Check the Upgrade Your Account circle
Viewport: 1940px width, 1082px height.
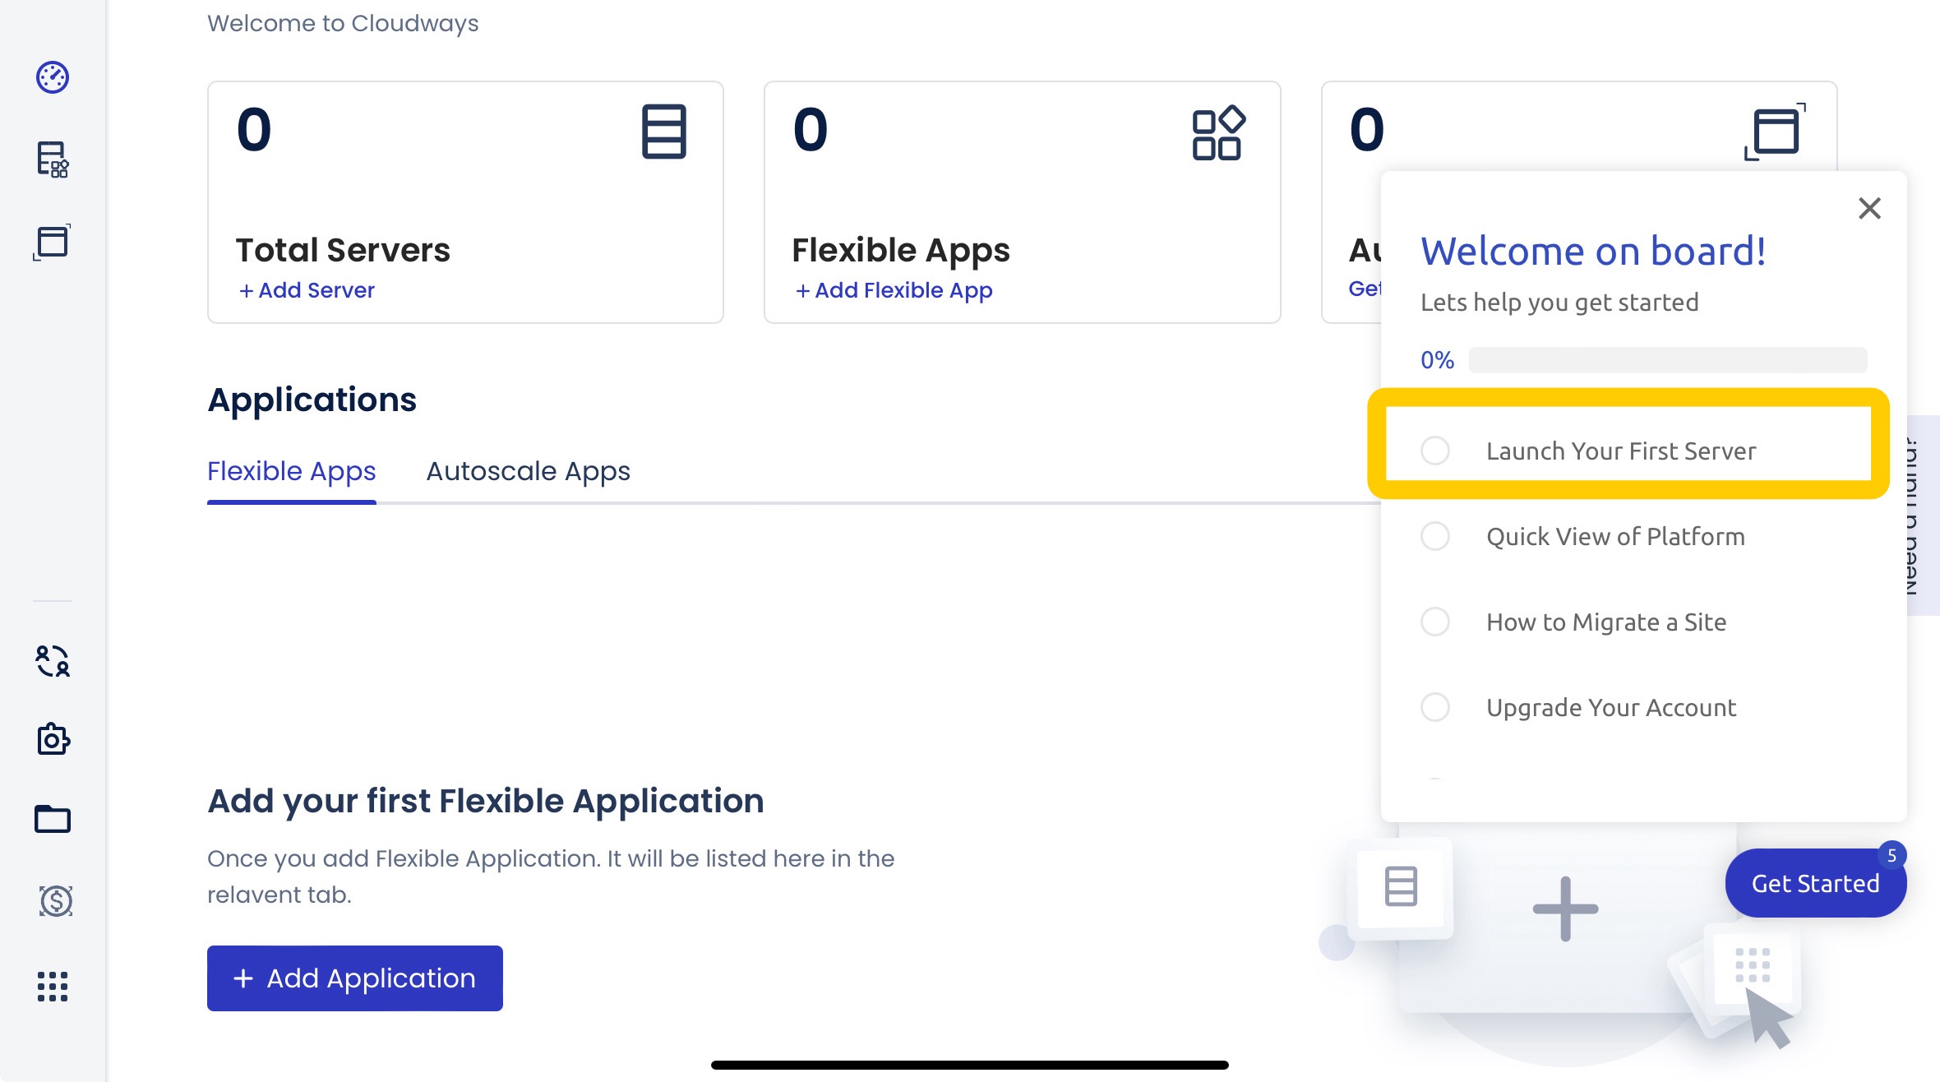1435,707
